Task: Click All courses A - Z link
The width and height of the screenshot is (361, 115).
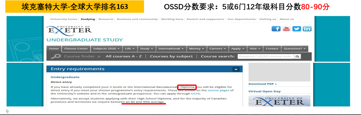Action: point(124,57)
